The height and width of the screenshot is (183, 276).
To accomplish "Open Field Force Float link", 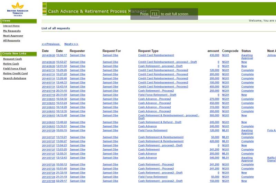I will 14,69.
